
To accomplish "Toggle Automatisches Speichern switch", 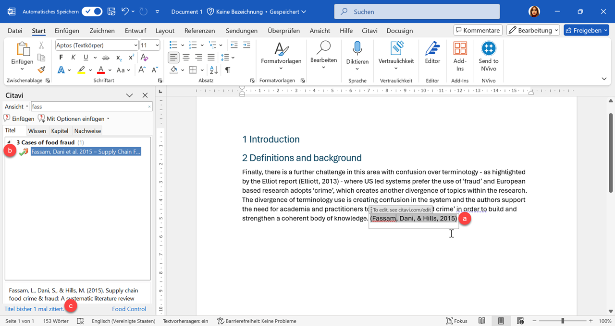I will (91, 12).
